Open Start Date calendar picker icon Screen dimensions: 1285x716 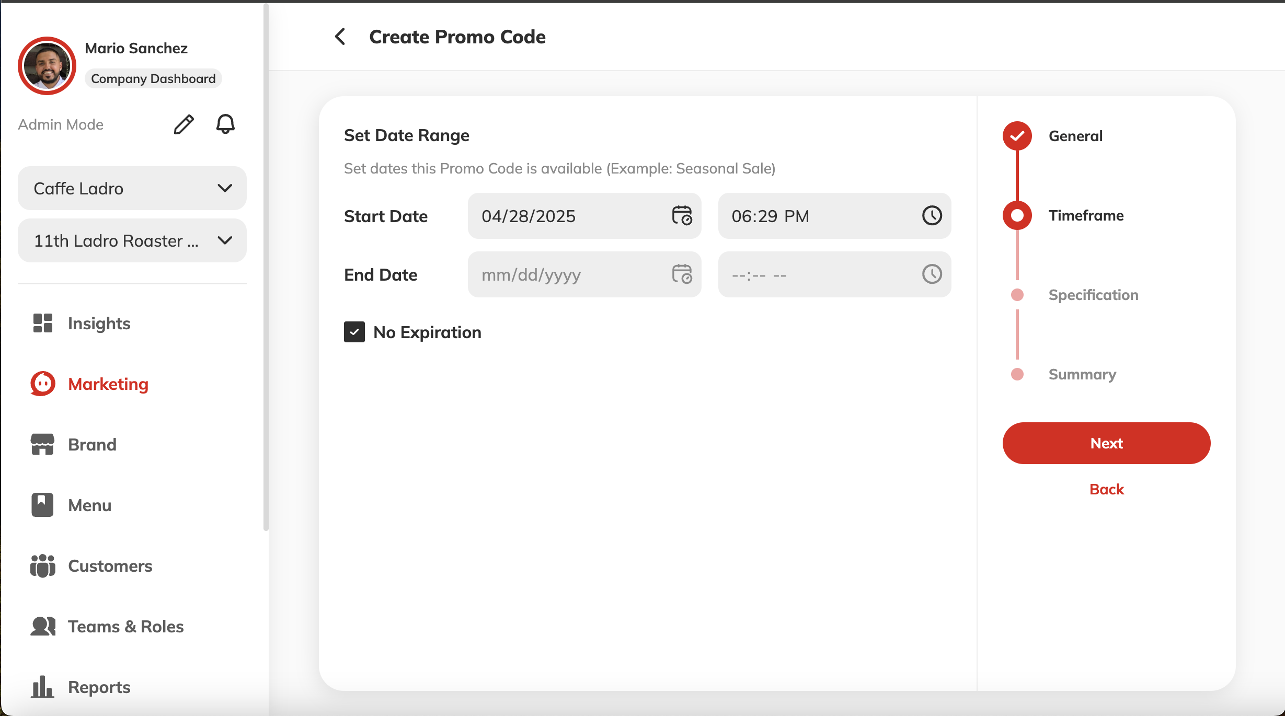(682, 215)
